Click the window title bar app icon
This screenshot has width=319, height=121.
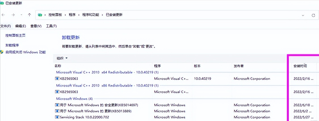(2, 3)
